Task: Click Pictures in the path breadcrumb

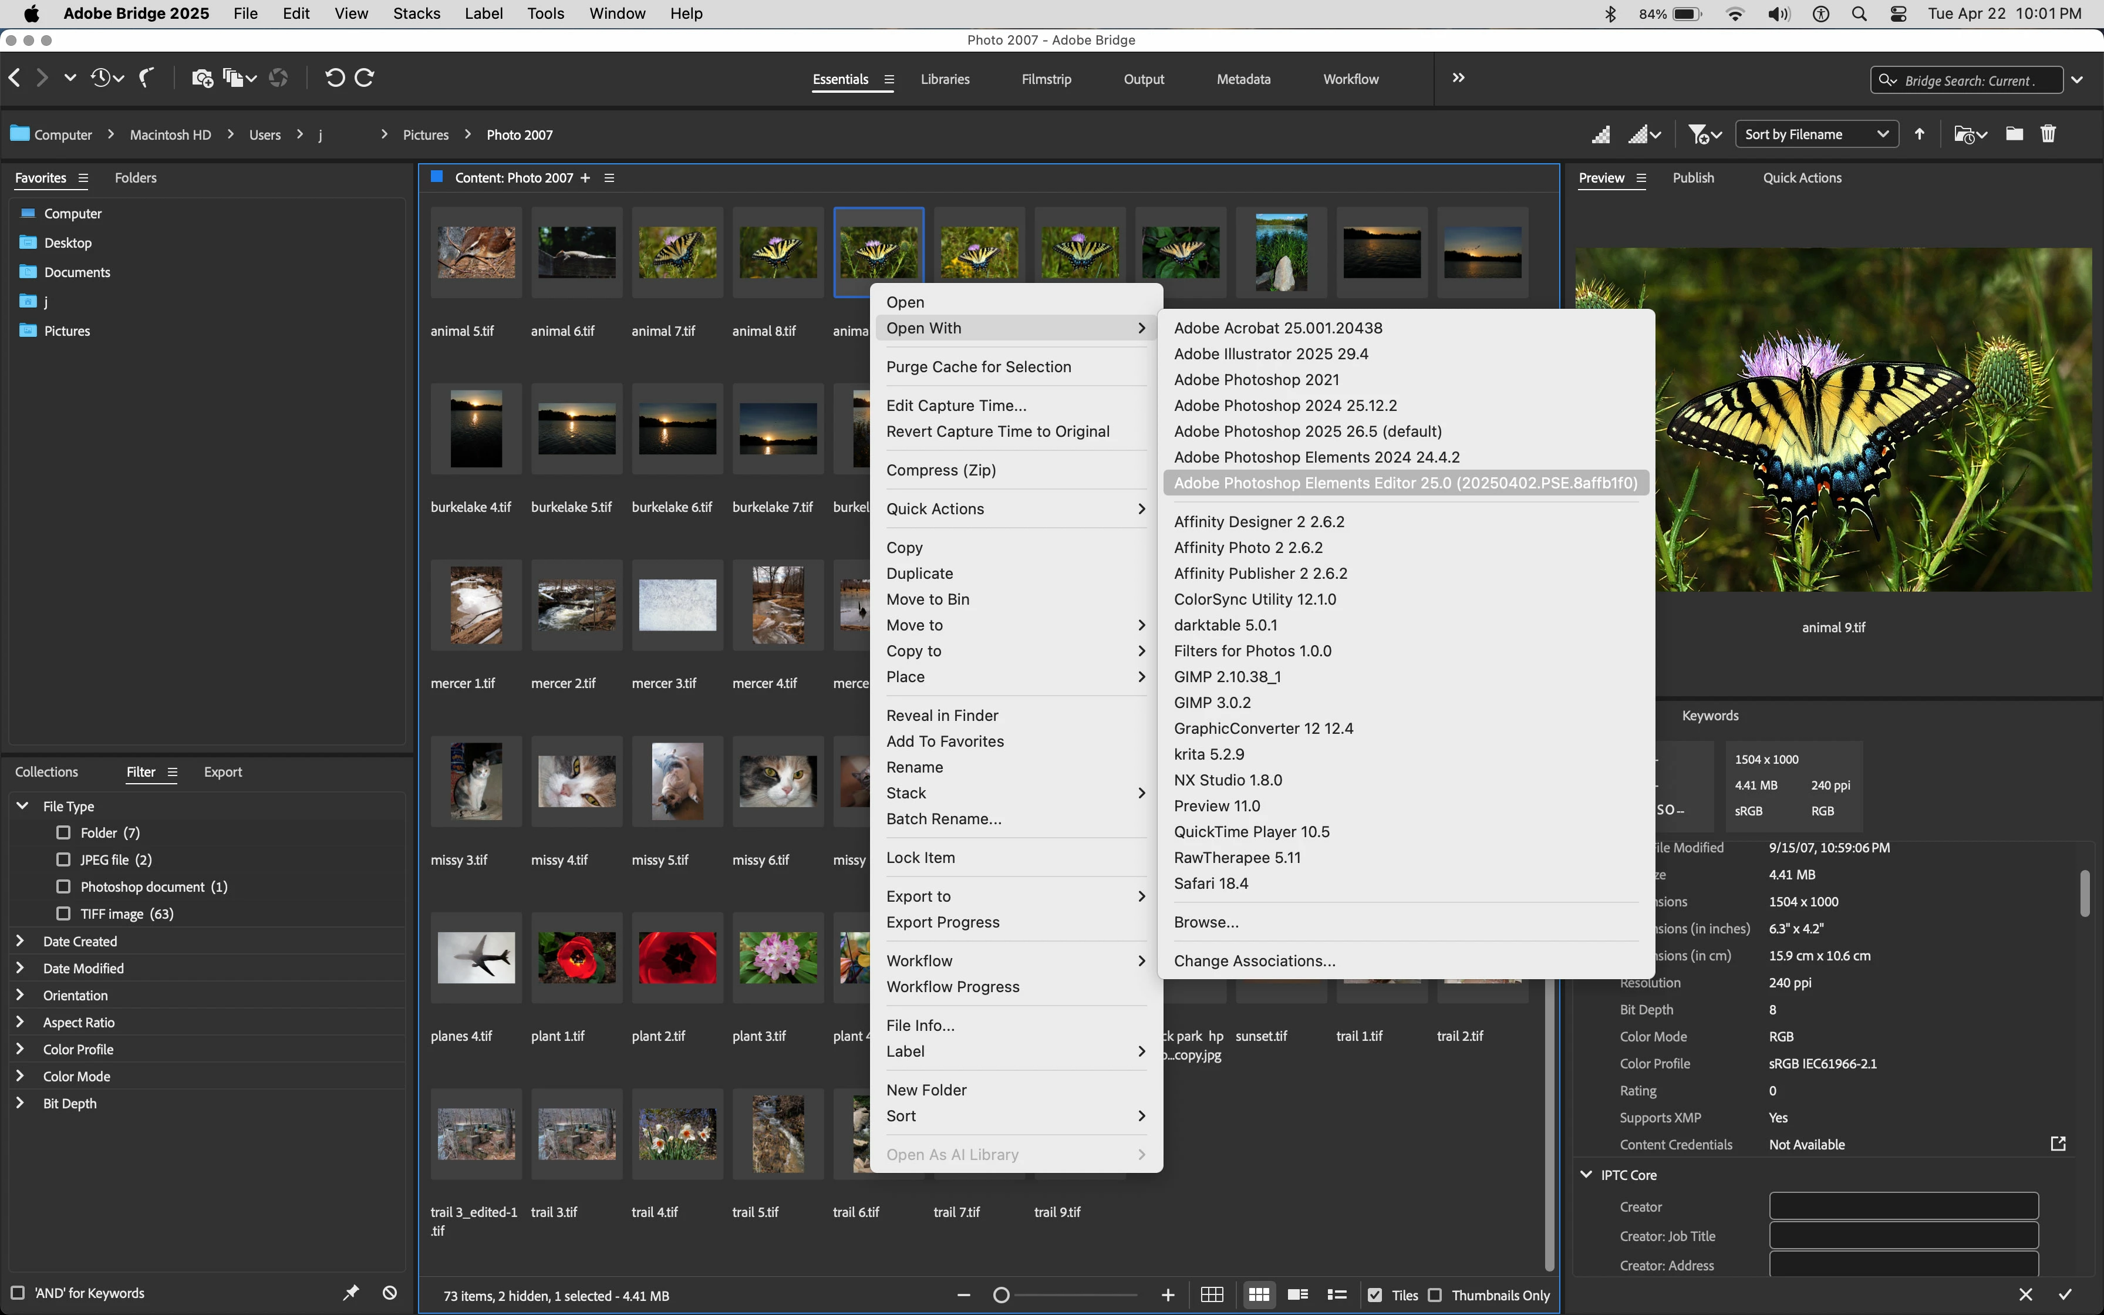Action: 425,135
